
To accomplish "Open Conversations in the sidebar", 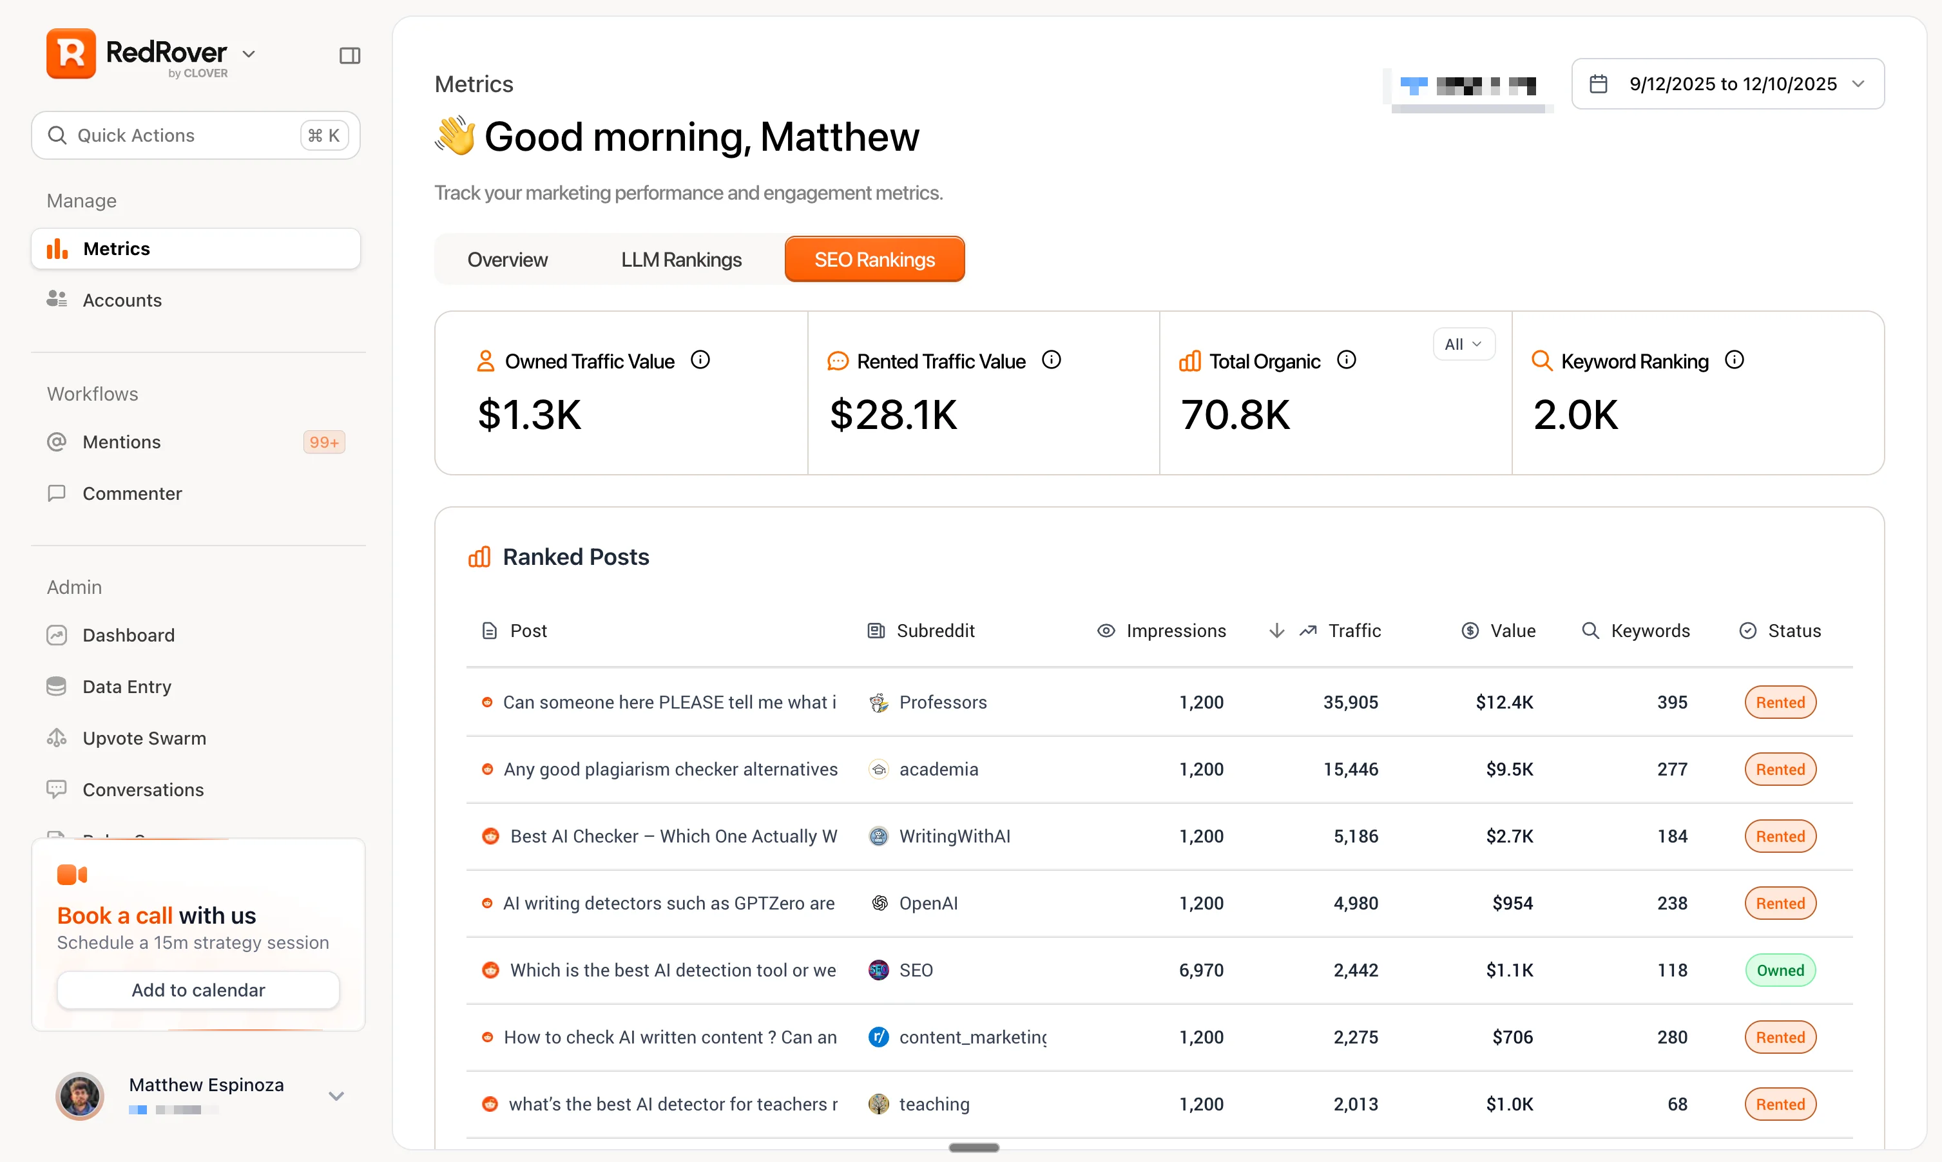I will pyautogui.click(x=196, y=790).
